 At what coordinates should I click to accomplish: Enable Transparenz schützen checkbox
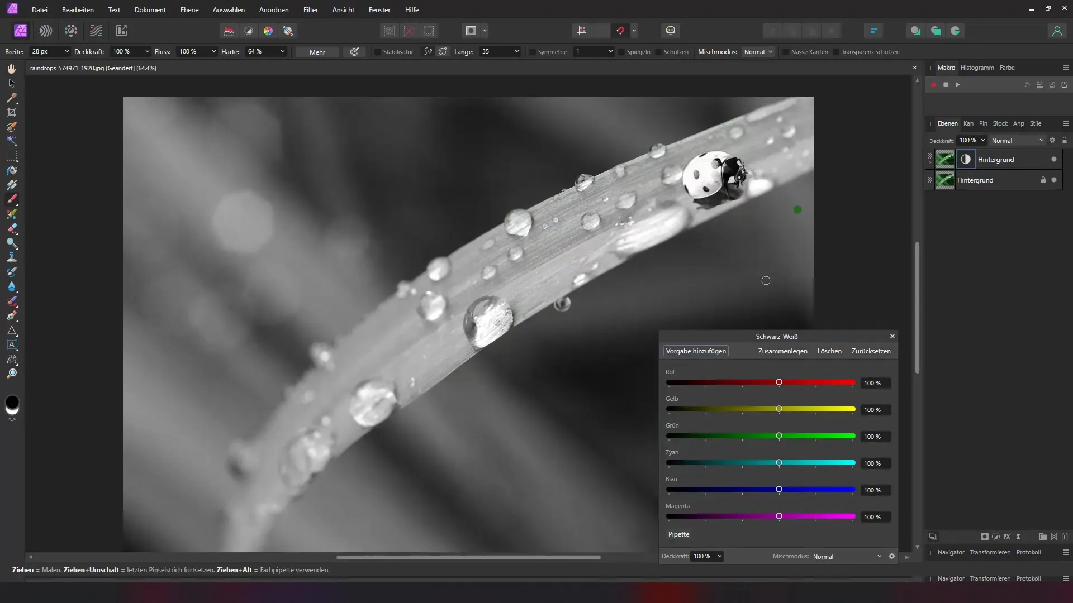[x=836, y=52]
